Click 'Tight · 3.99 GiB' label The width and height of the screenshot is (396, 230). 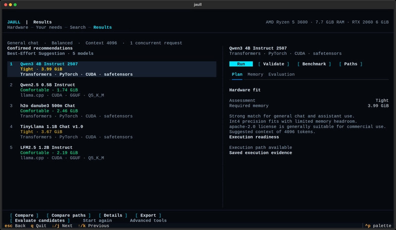(41, 69)
